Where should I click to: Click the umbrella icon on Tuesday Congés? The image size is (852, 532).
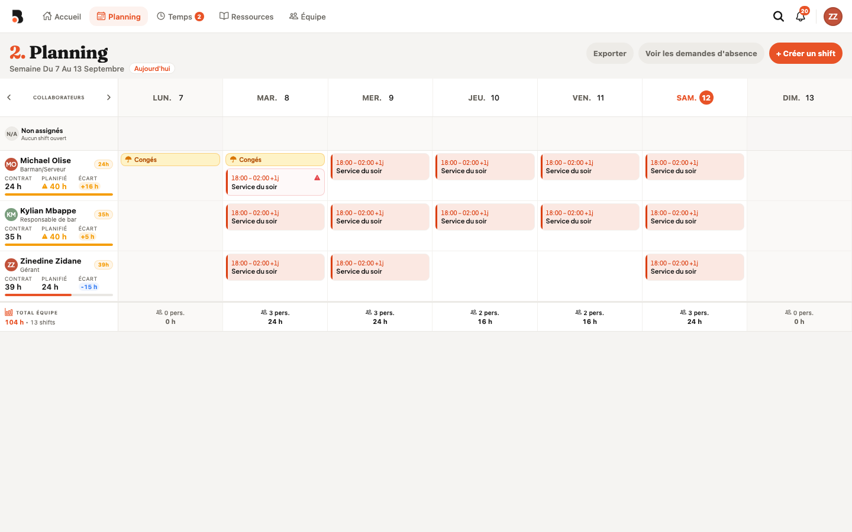[233, 160]
